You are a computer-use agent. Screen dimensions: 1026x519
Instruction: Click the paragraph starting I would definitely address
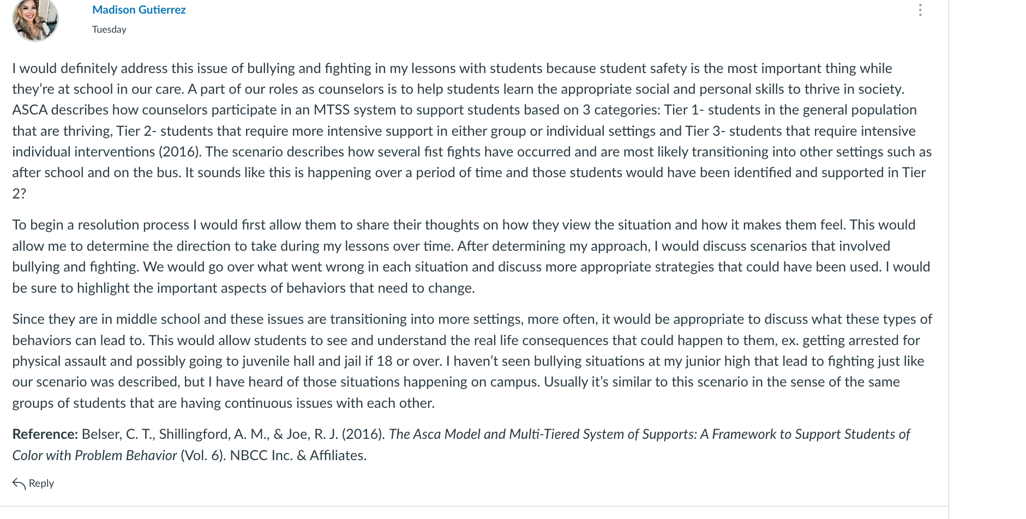click(472, 131)
